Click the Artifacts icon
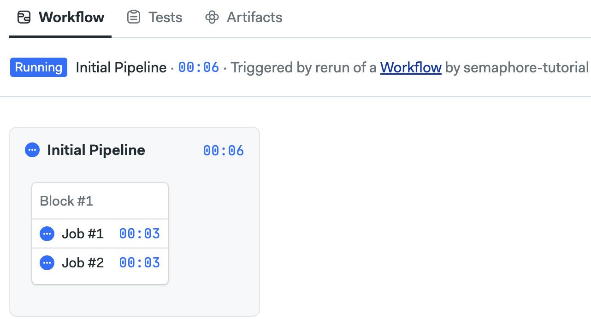 coord(212,18)
